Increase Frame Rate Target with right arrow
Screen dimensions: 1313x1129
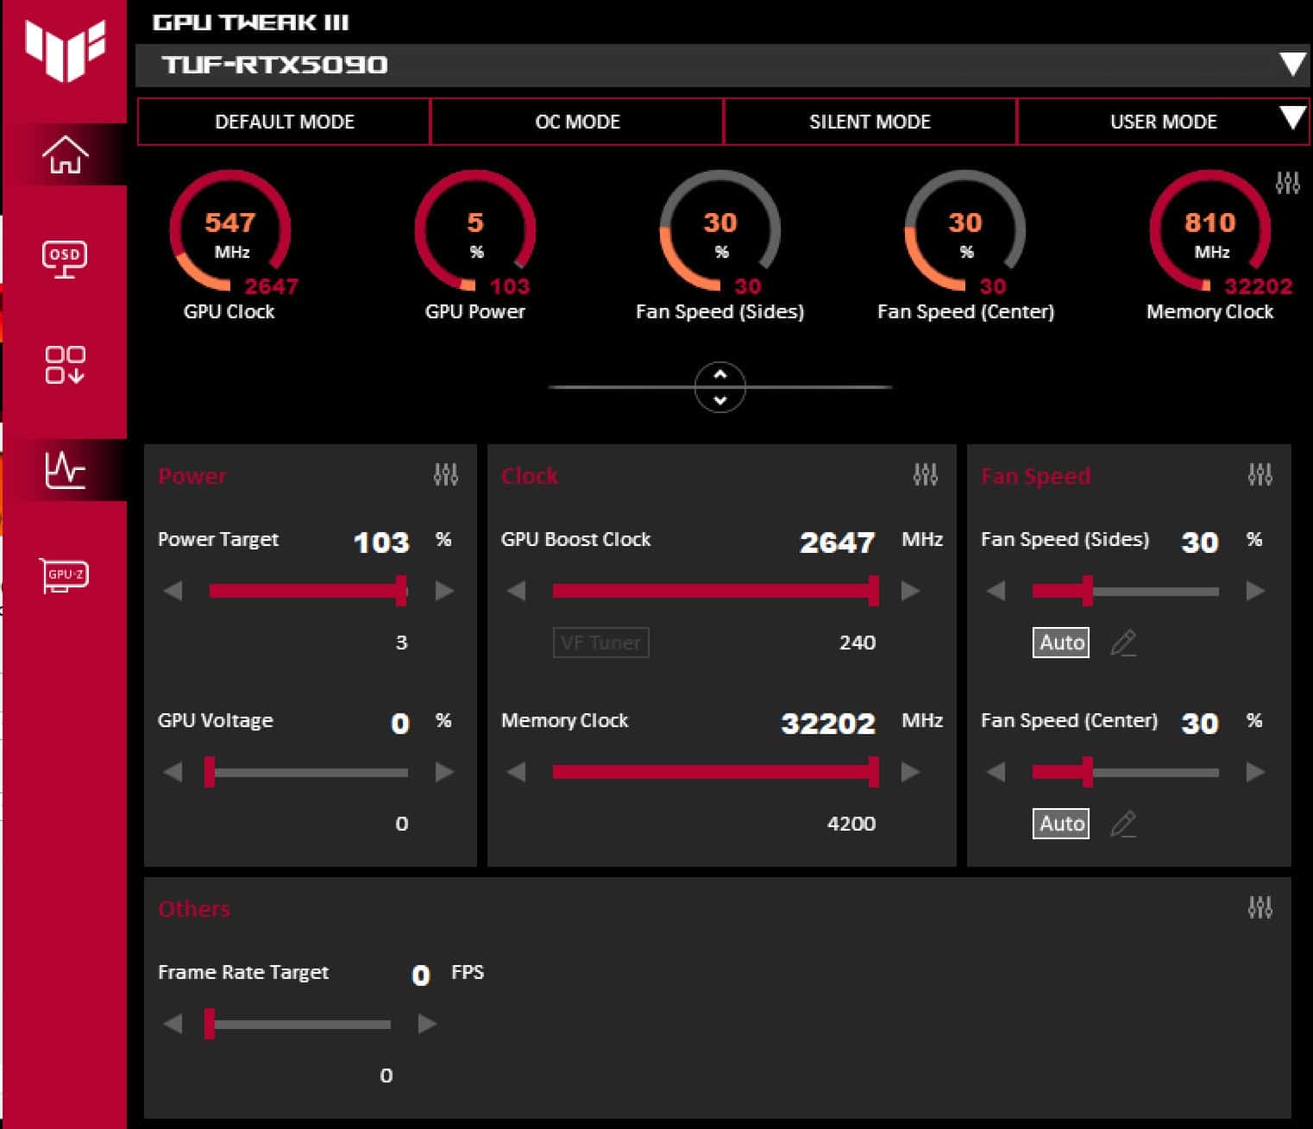[427, 1024]
